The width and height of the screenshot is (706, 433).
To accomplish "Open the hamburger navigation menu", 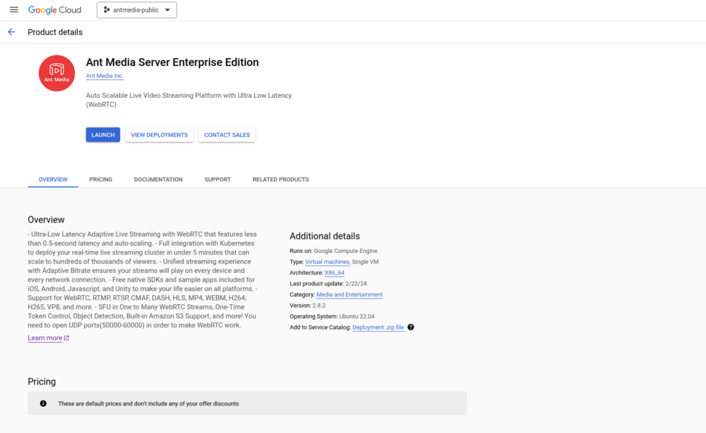I will 14,10.
